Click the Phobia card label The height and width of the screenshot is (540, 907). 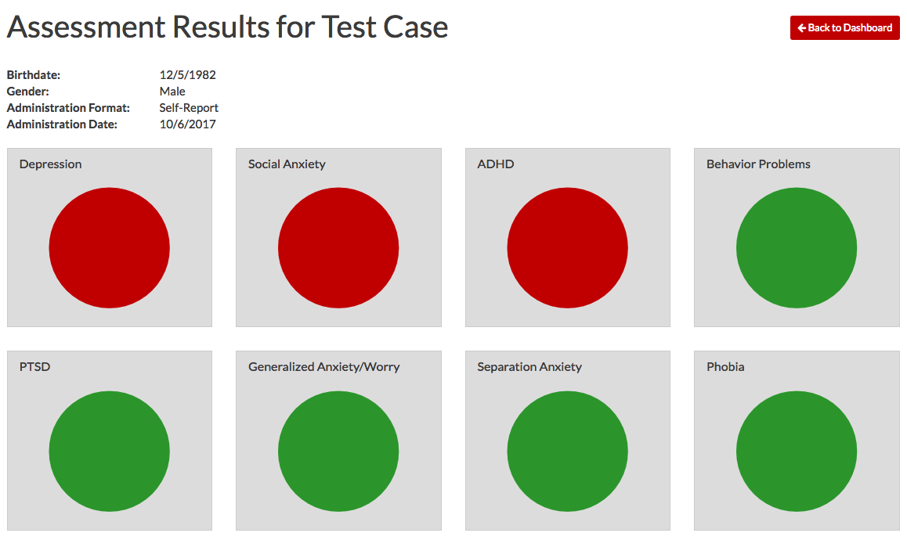(725, 367)
